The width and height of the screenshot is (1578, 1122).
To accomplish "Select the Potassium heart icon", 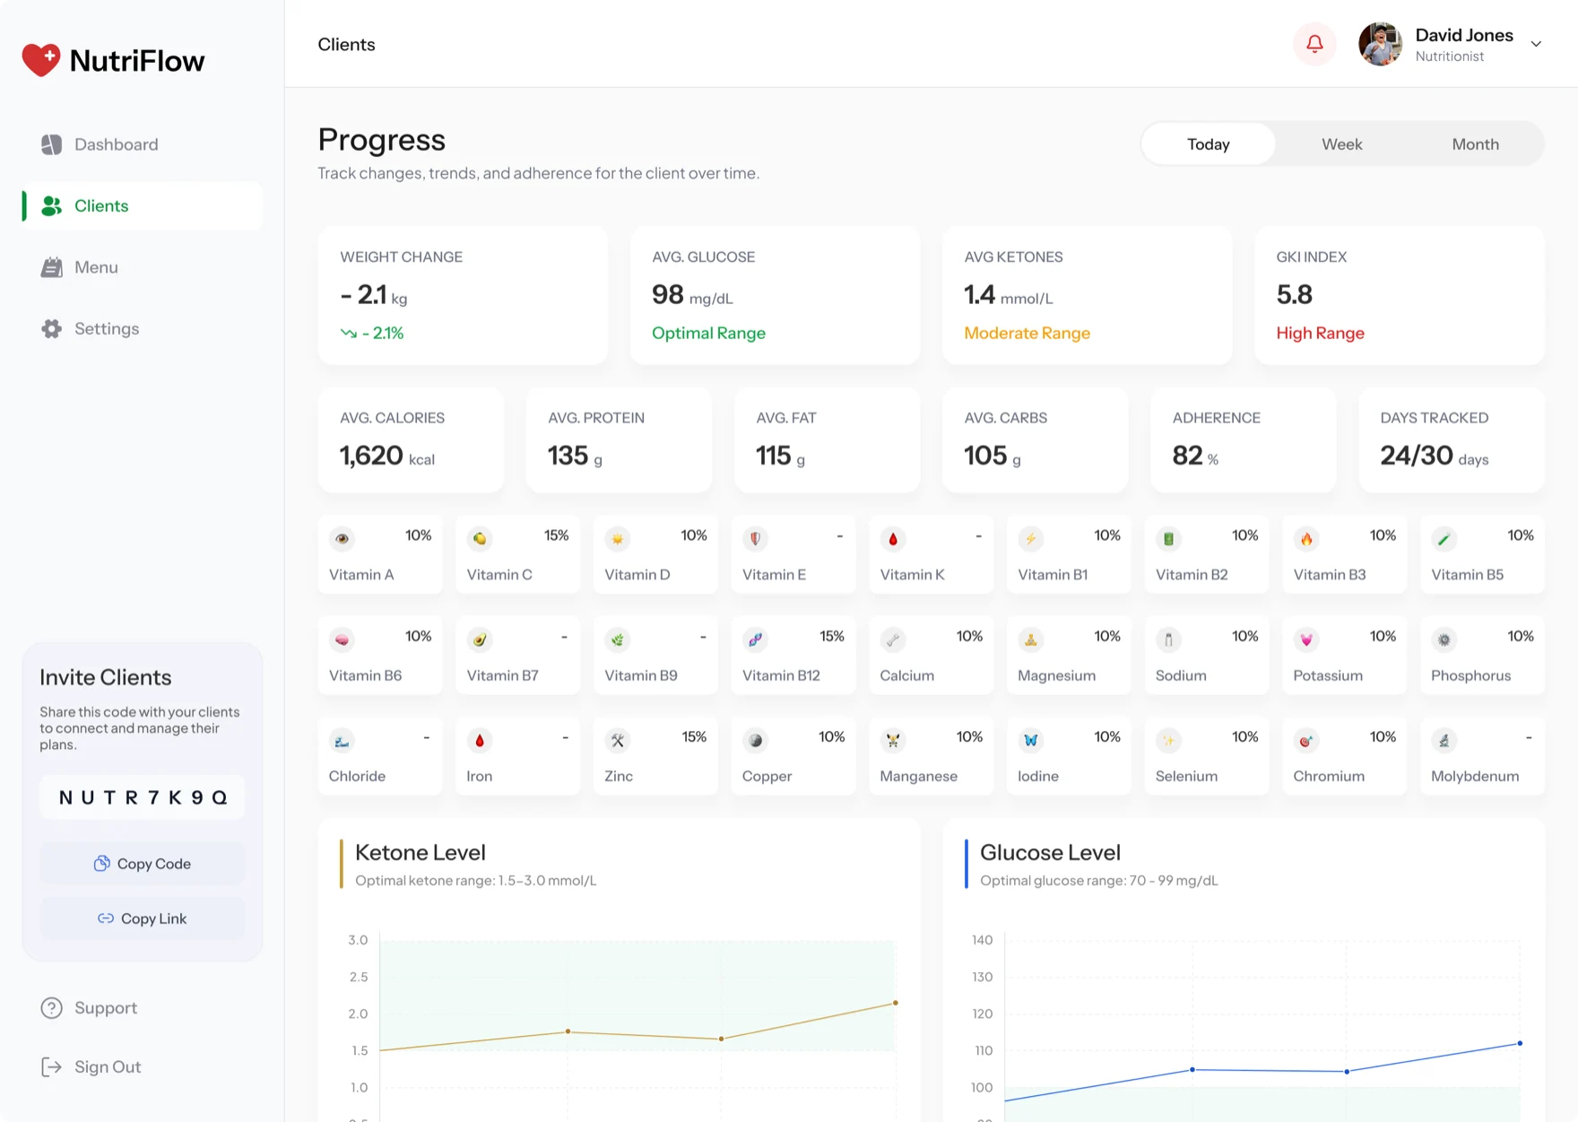I will 1306,639.
